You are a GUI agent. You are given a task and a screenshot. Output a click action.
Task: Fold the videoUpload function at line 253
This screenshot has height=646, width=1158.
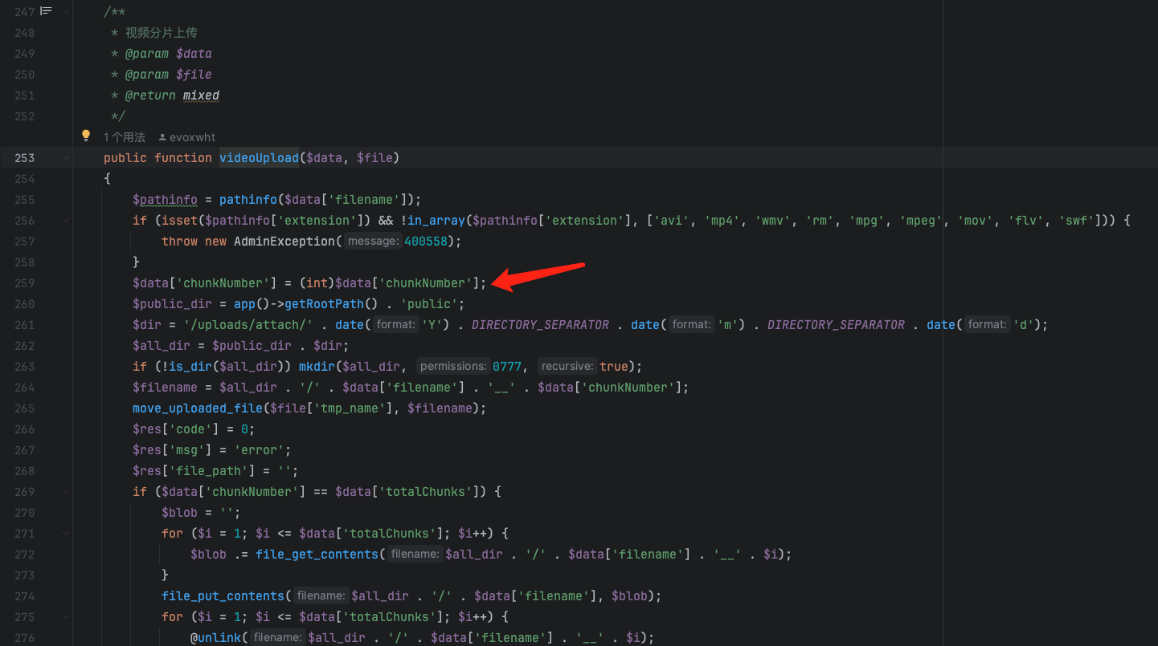(x=67, y=158)
